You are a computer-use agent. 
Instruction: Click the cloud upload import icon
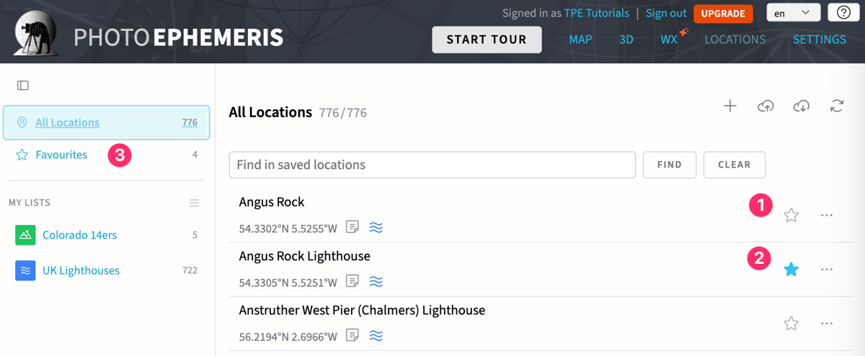click(x=766, y=106)
